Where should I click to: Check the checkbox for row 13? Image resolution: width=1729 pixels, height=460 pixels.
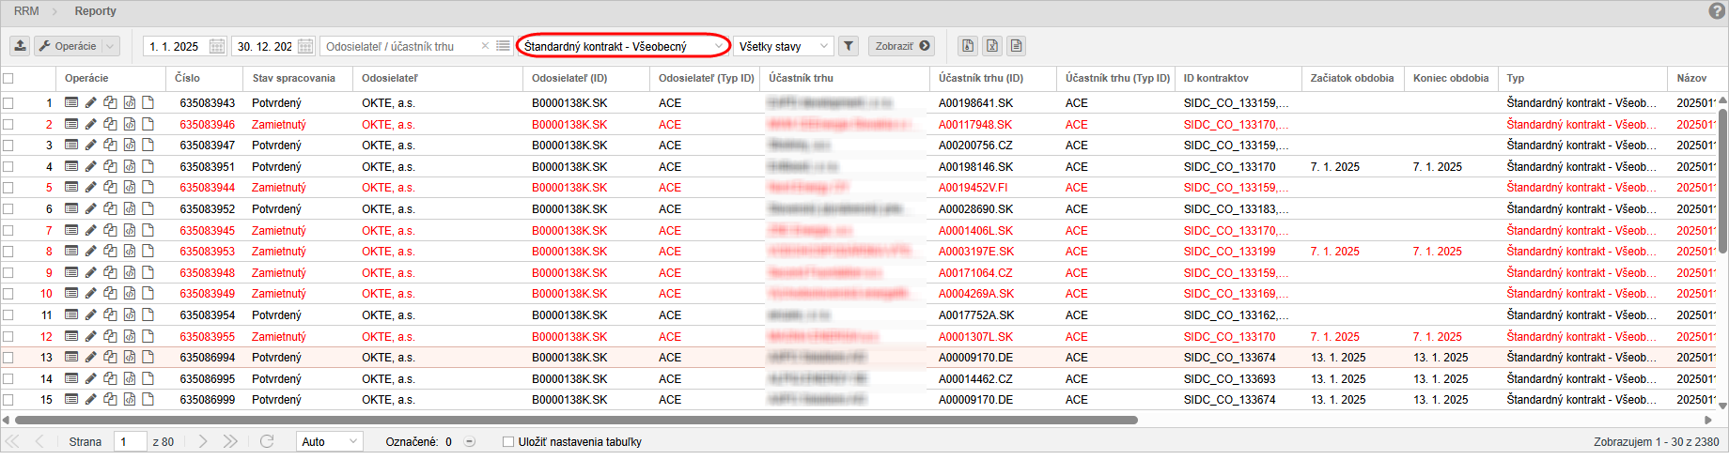click(x=8, y=358)
